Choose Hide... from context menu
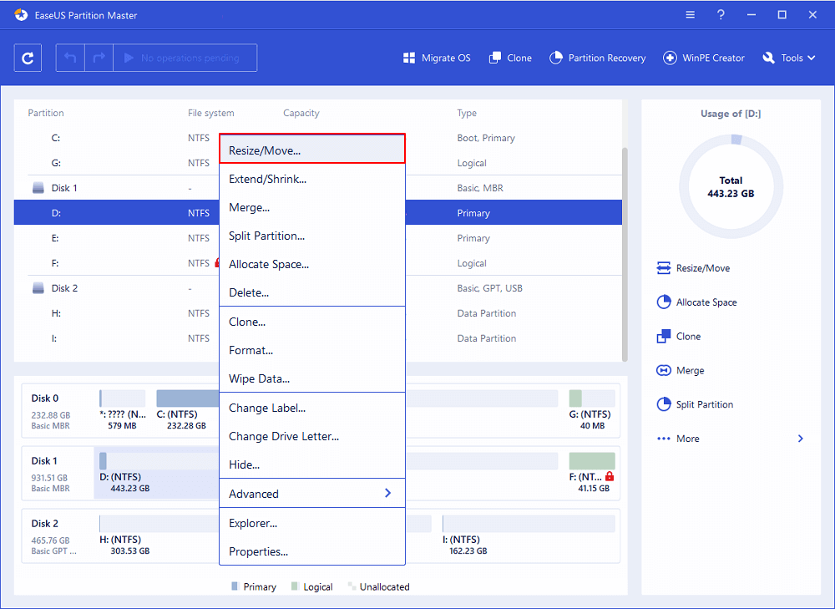835x609 pixels. tap(312, 464)
